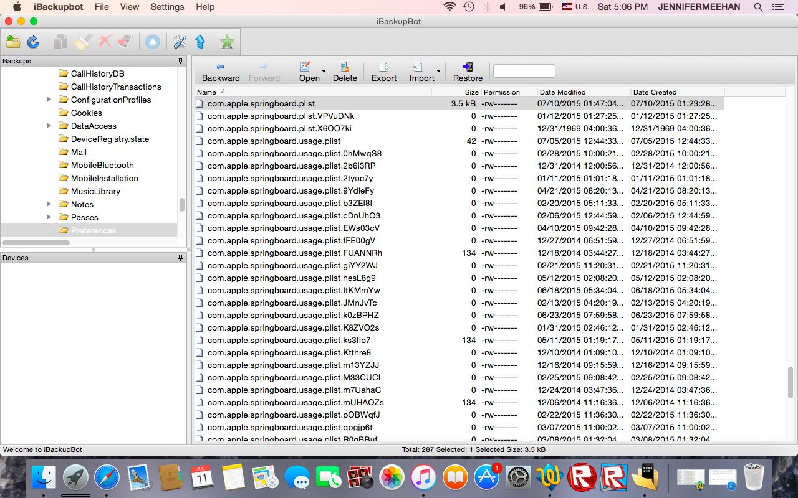Open the Settings menu
The image size is (798, 498).
[168, 7]
